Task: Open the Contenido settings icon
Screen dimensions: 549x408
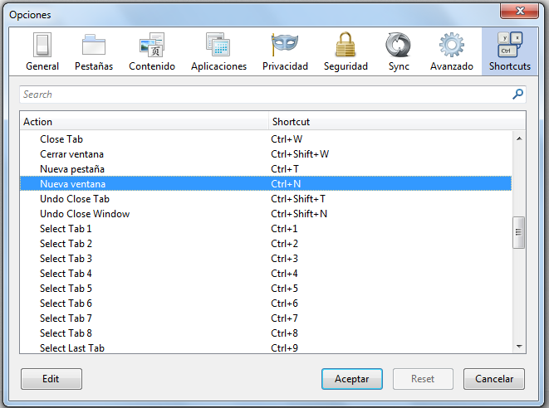Action: (x=151, y=46)
